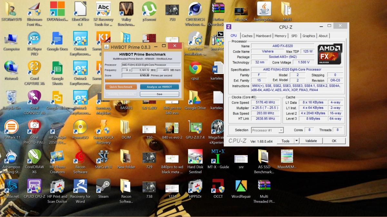Open WordRepair desktop shortcut

click(241, 189)
